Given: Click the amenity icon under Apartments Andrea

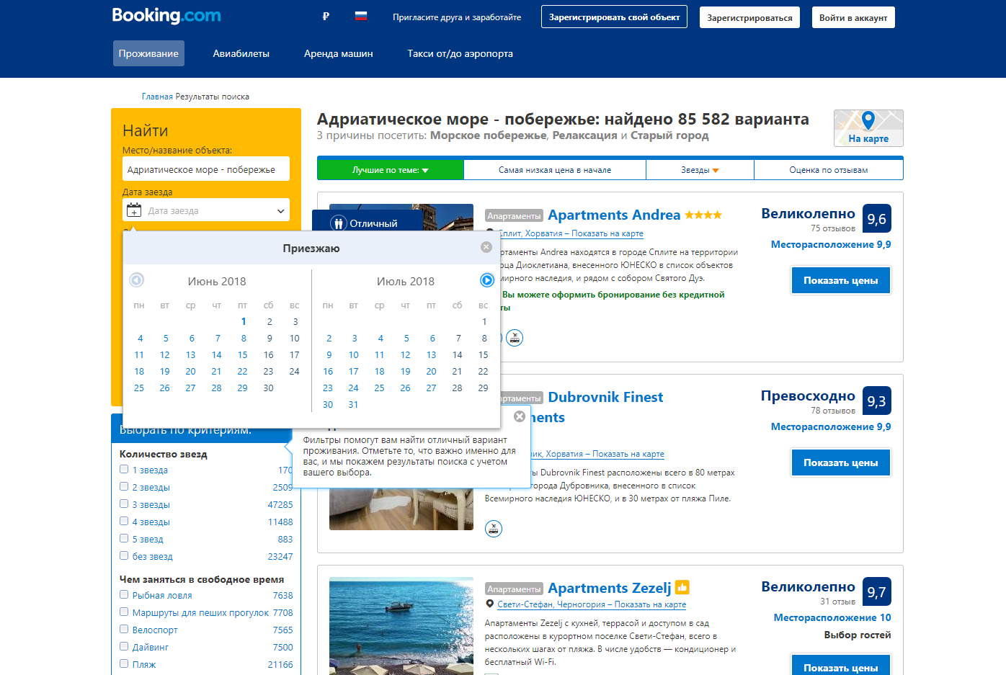Looking at the screenshot, I should pos(515,337).
